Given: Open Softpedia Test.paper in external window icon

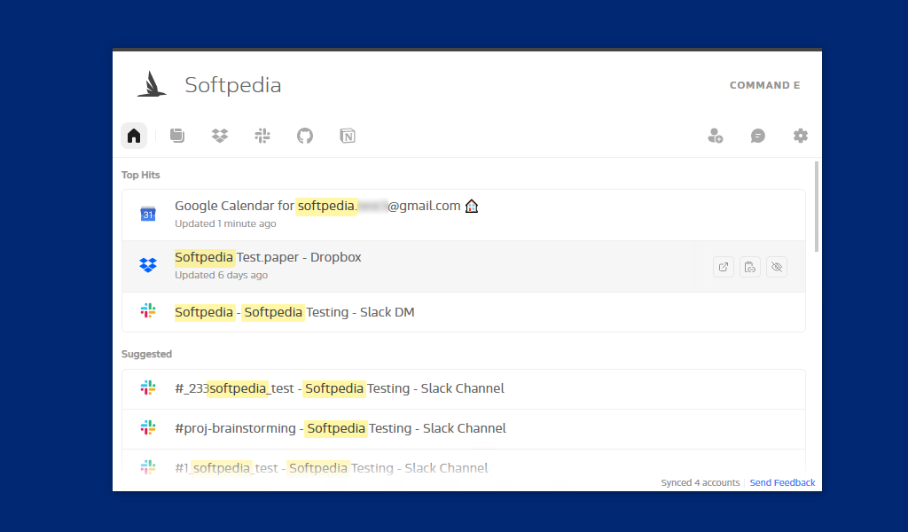Looking at the screenshot, I should [724, 267].
